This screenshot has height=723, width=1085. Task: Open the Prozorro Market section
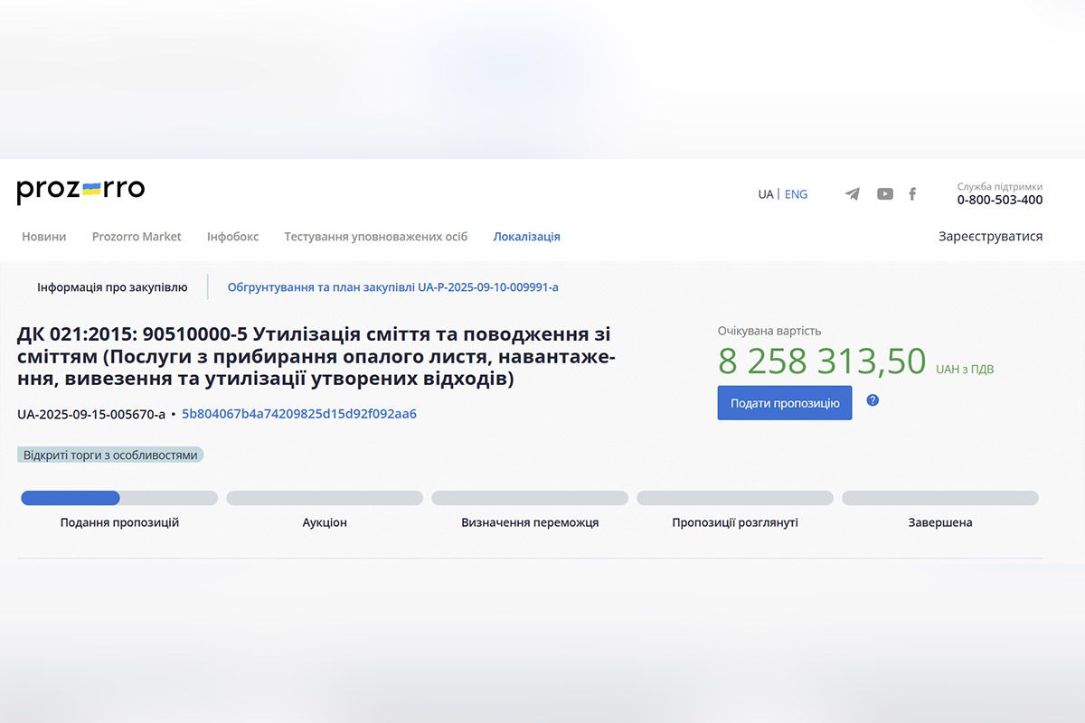136,236
